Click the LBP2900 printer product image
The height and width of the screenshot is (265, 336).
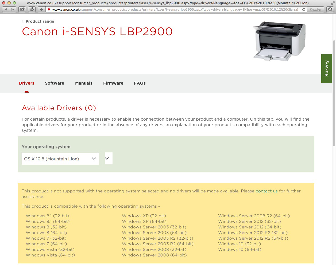click(x=279, y=41)
